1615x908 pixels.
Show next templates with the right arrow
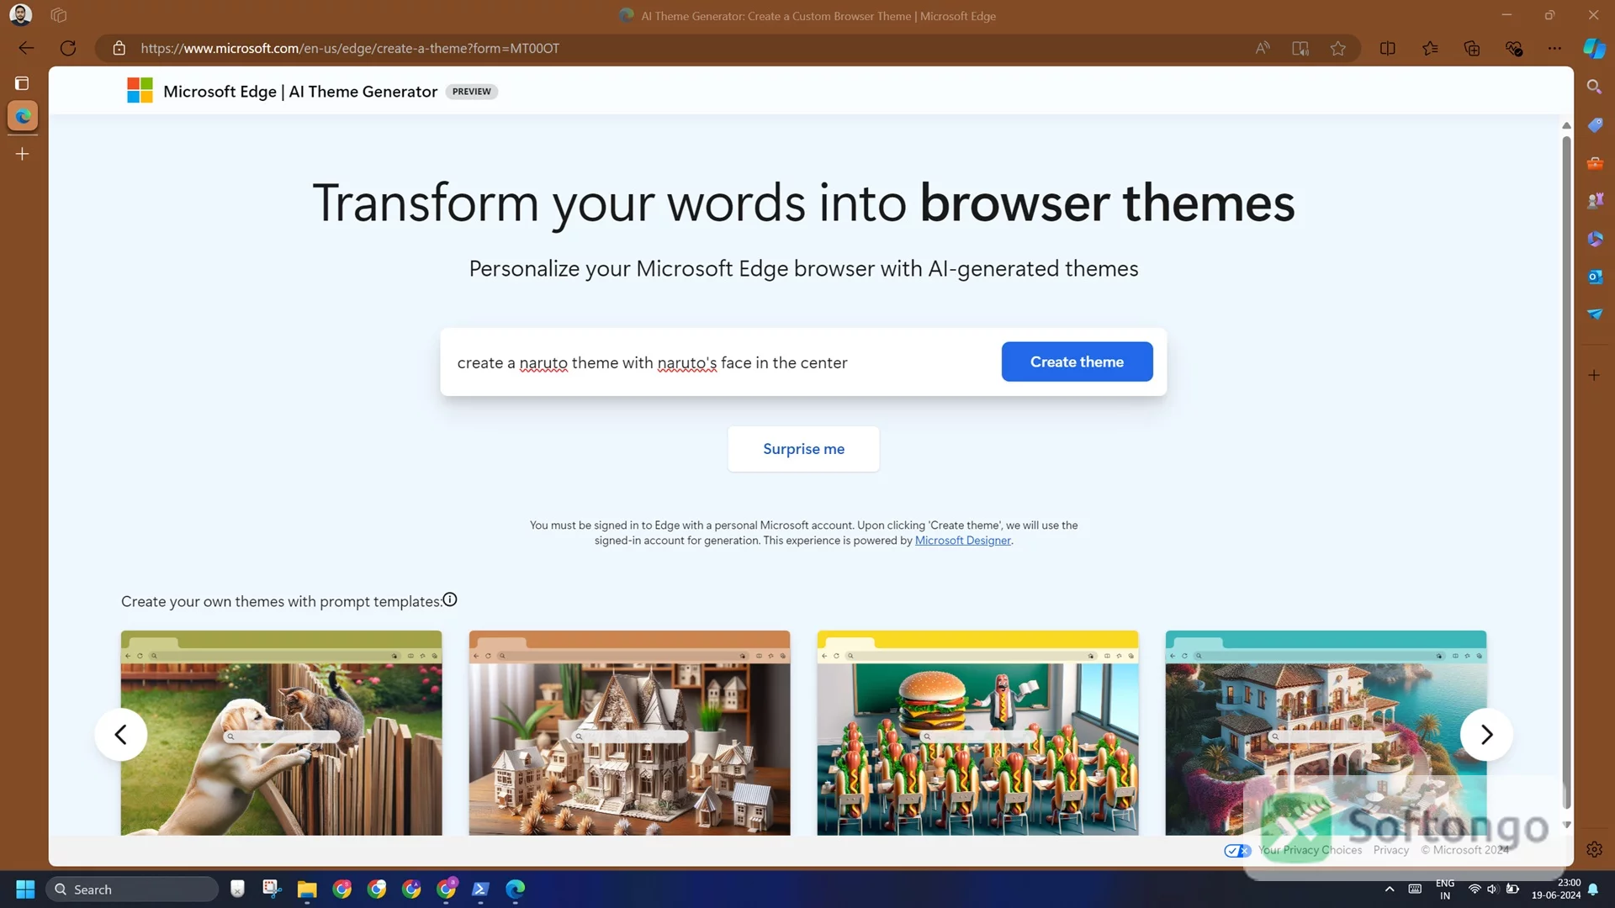click(1486, 735)
